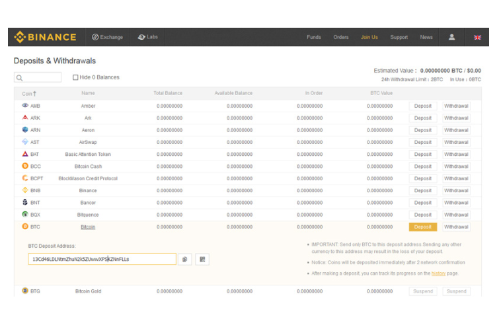Click the search magnifier icon
The height and width of the screenshot is (321, 503).
(20, 77)
